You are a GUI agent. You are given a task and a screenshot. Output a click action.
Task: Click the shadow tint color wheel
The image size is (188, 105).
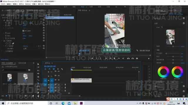[x=163, y=72]
